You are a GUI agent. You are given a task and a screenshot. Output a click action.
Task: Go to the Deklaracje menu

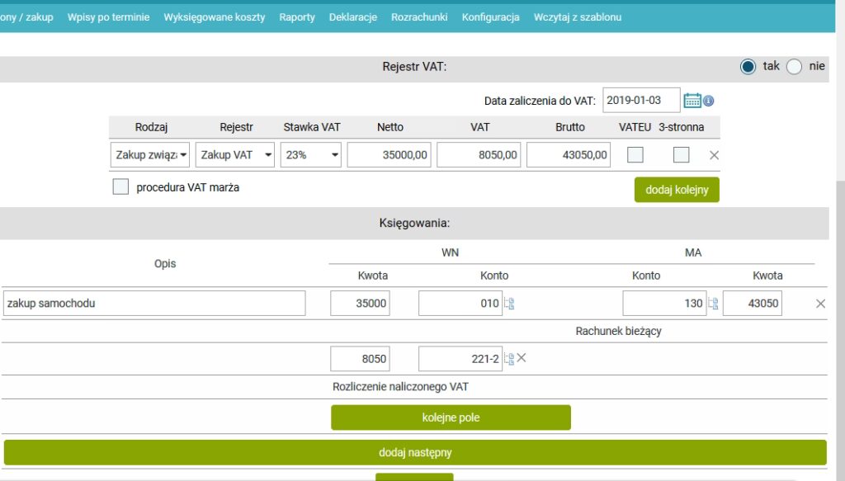352,17
